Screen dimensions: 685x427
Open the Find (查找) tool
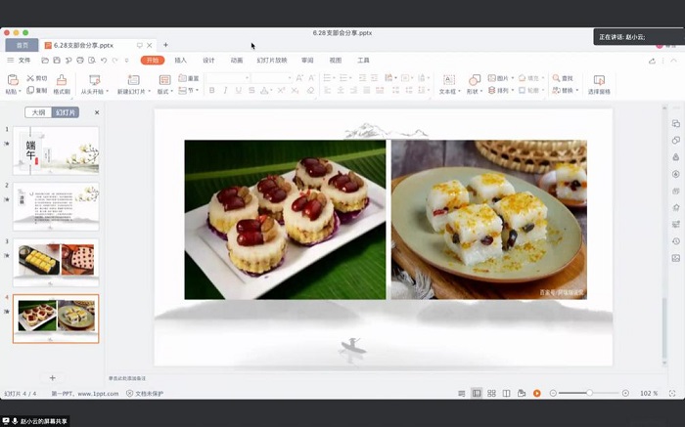click(563, 78)
